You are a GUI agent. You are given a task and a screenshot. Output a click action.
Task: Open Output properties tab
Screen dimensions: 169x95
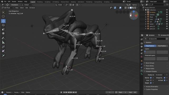[x=142, y=47]
